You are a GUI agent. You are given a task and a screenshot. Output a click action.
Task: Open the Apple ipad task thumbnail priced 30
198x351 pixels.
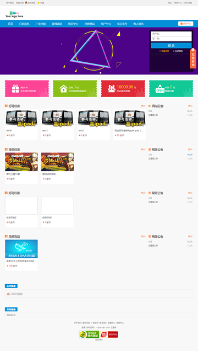pyautogui.click(x=130, y=119)
